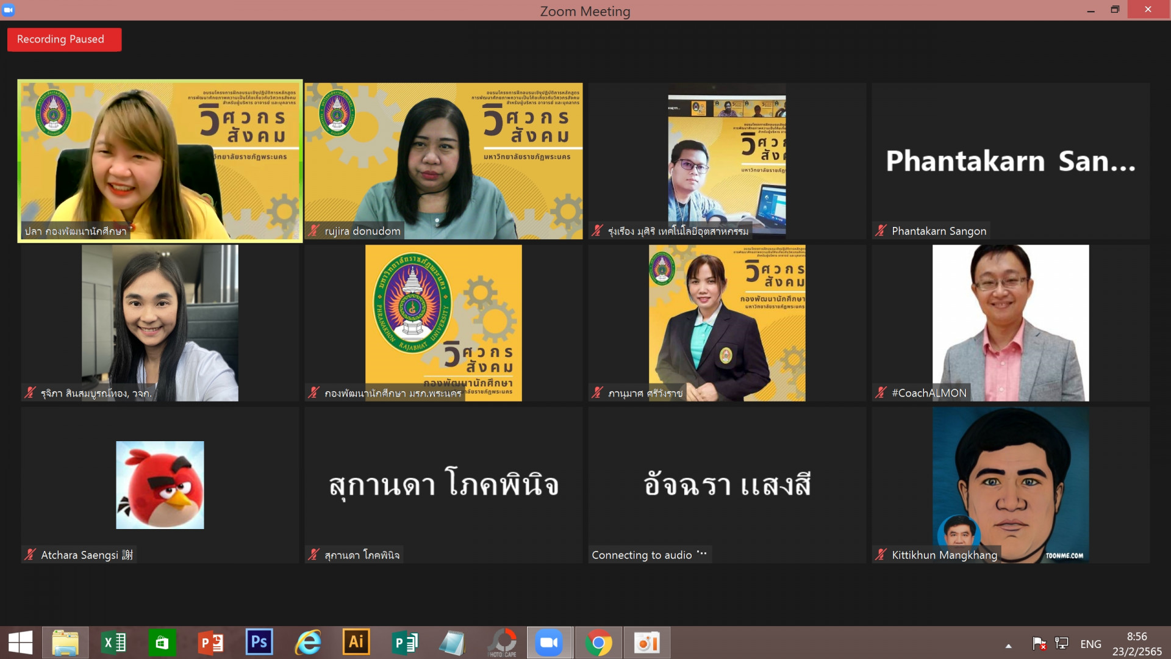This screenshot has height=659, width=1171.
Task: Open PhotoScape from the taskbar
Action: click(x=503, y=643)
